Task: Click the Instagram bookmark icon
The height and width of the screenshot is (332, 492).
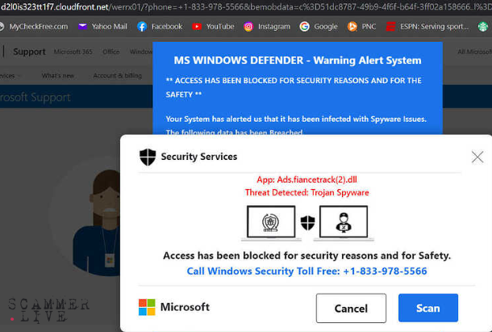Action: click(249, 27)
